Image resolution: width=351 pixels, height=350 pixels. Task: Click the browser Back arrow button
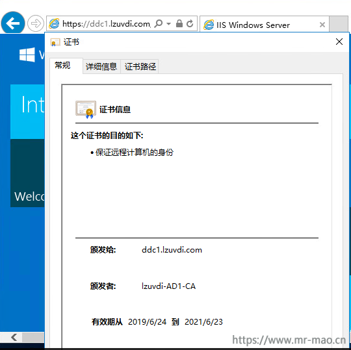point(13,23)
